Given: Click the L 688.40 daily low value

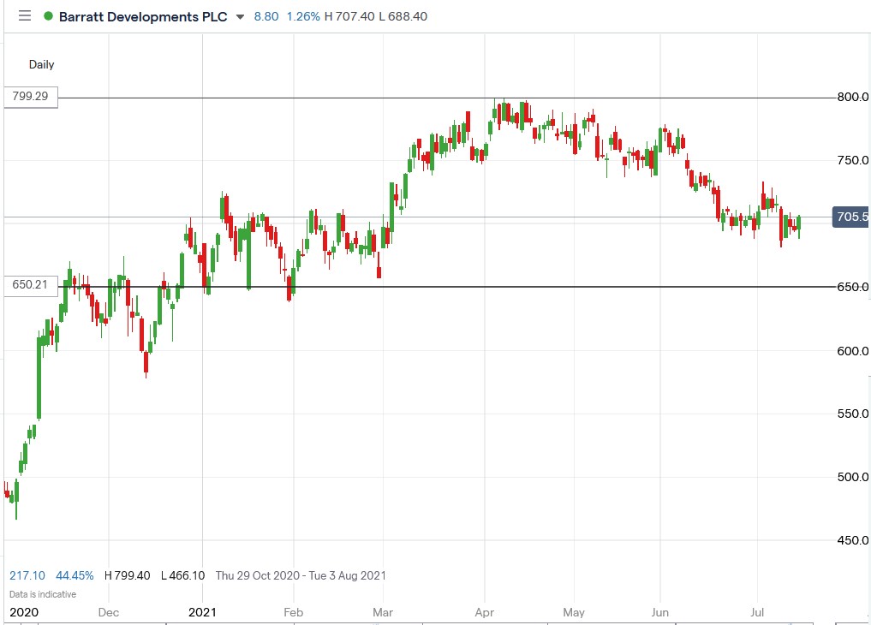Looking at the screenshot, I should [x=404, y=15].
